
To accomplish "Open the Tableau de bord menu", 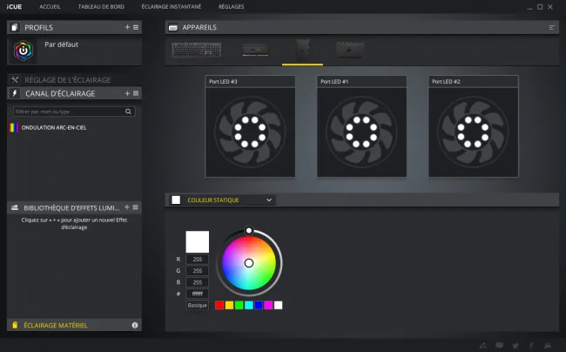I will [x=101, y=6].
